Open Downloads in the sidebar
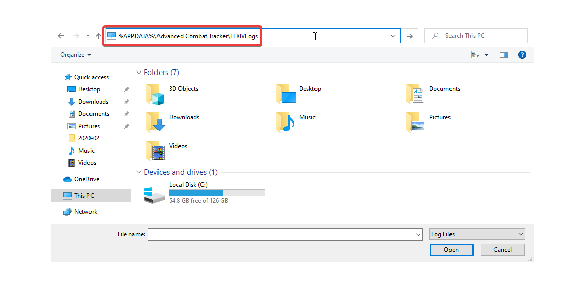585x288 pixels. point(88,102)
